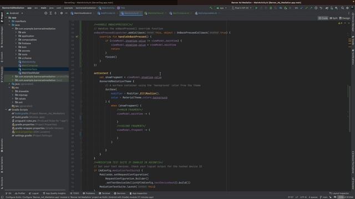The width and height of the screenshot is (355, 199).
Task: Click the Undo arrow in toolbar
Action: point(321,8)
